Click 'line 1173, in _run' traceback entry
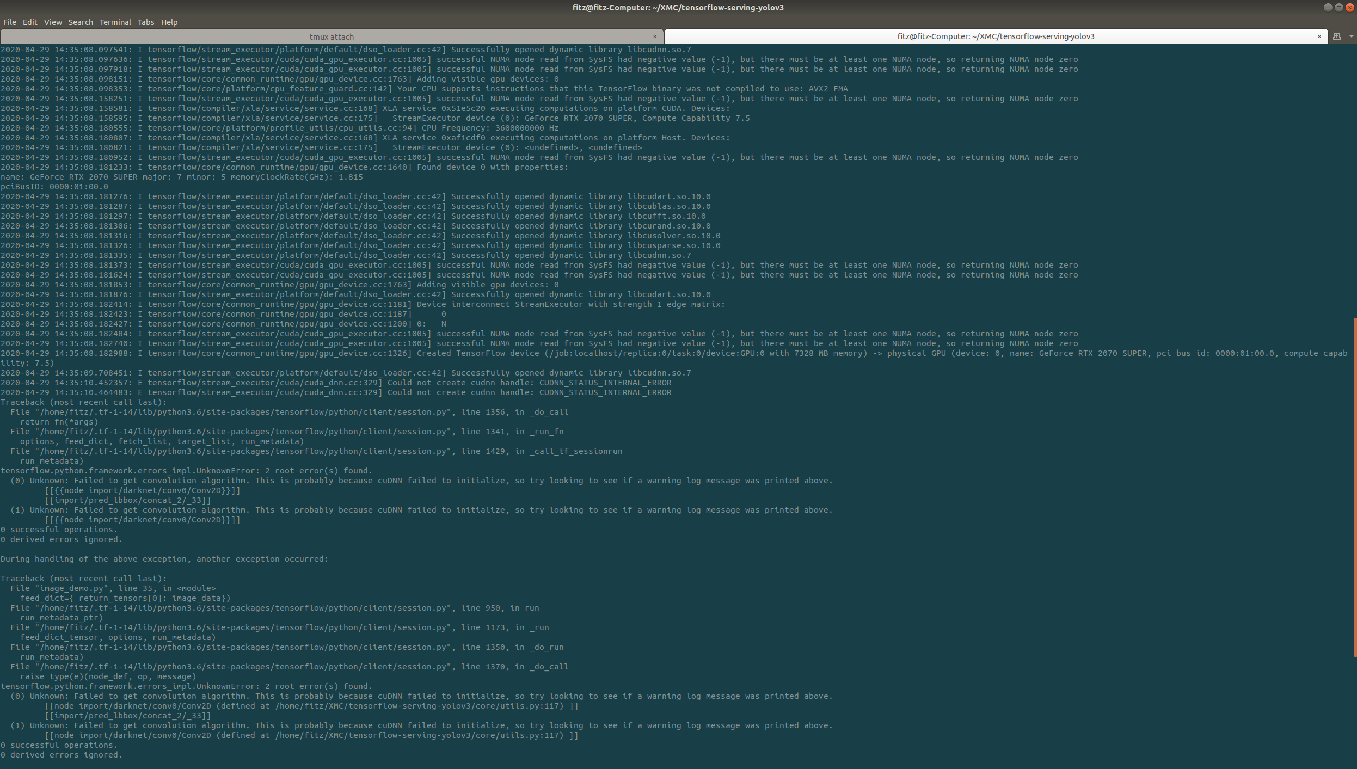The image size is (1357, 769). point(505,627)
